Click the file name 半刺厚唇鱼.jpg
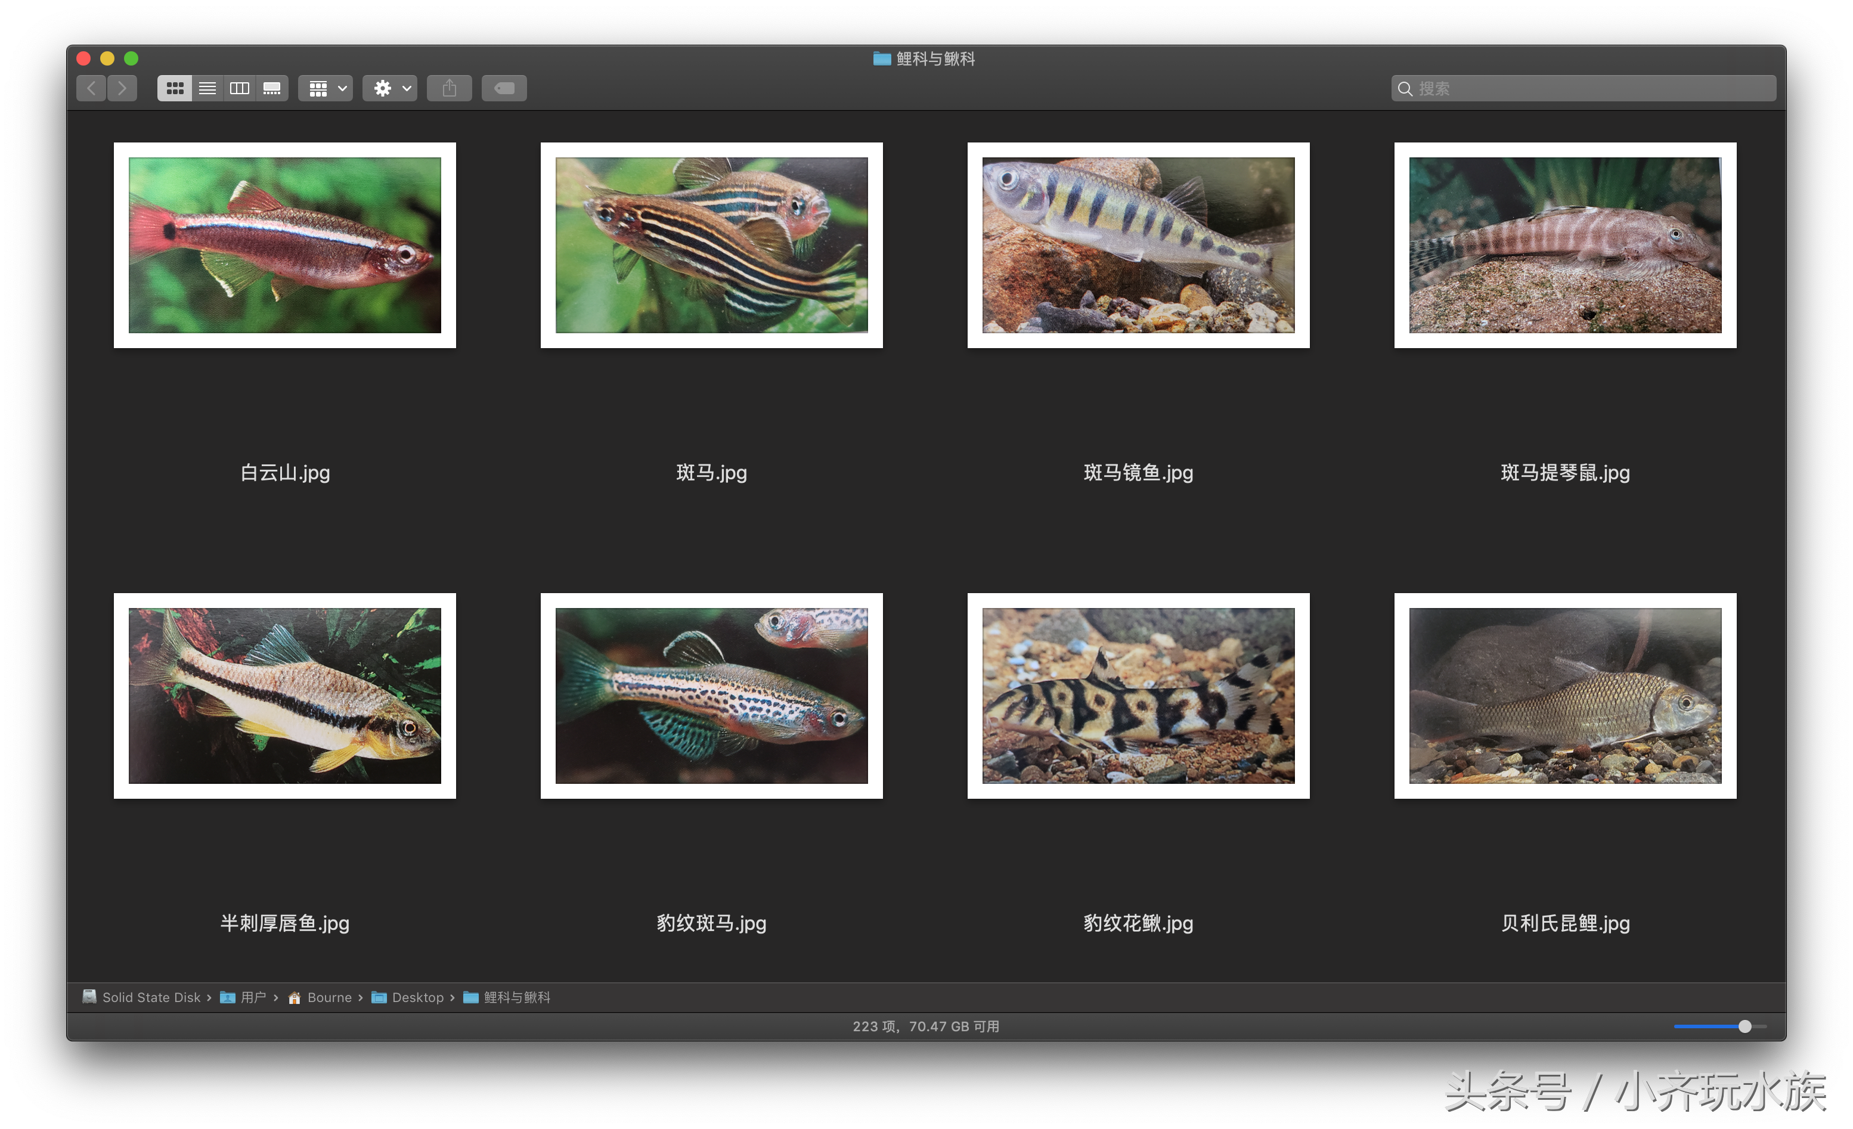This screenshot has width=1853, height=1129. click(x=285, y=924)
